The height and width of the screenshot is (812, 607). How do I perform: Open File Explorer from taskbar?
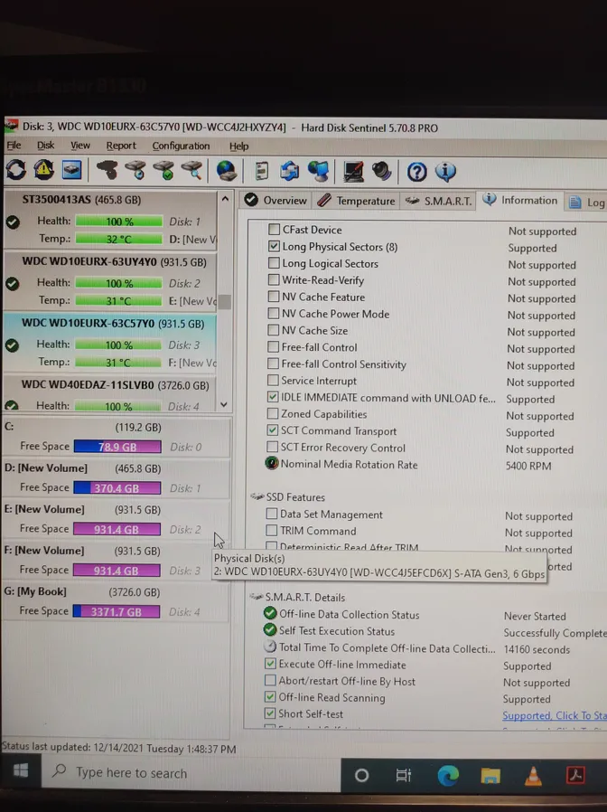[x=490, y=775]
